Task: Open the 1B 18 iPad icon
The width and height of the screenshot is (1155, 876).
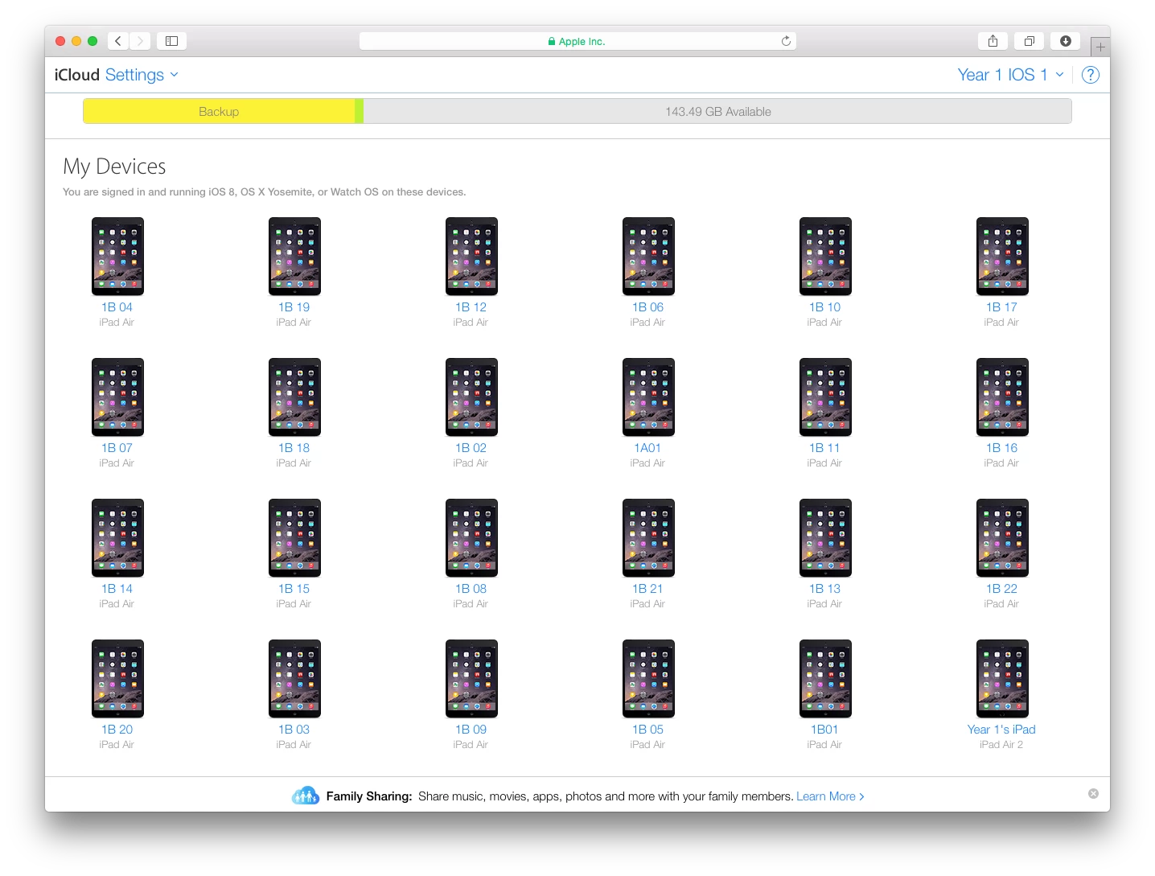Action: point(294,397)
